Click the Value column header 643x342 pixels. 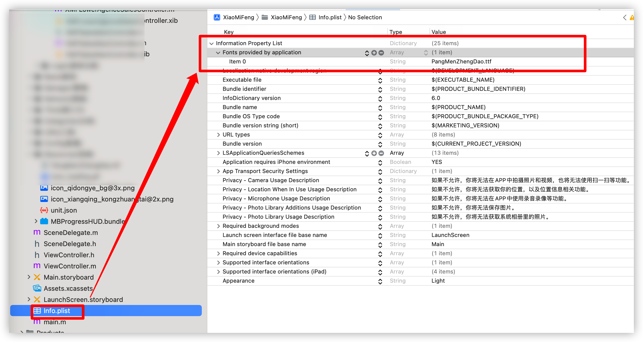coord(439,32)
